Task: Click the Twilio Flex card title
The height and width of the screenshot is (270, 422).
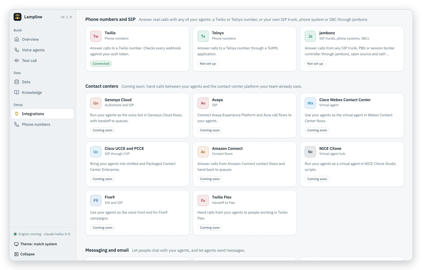Action: 222,197
